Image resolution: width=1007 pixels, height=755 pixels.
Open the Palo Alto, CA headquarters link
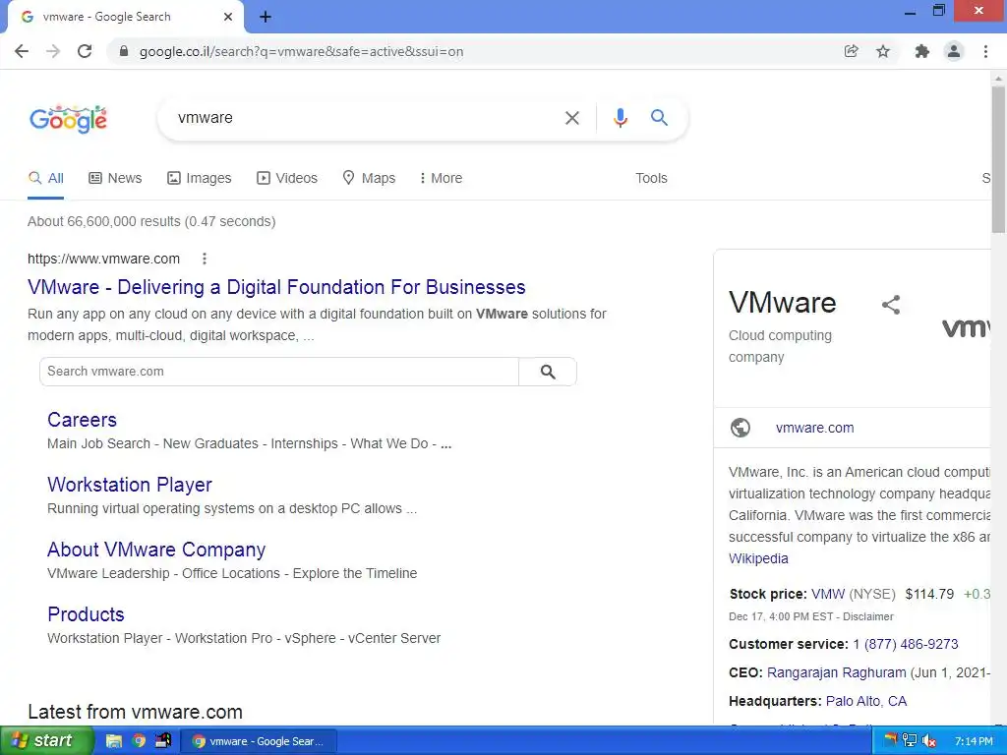tap(866, 701)
